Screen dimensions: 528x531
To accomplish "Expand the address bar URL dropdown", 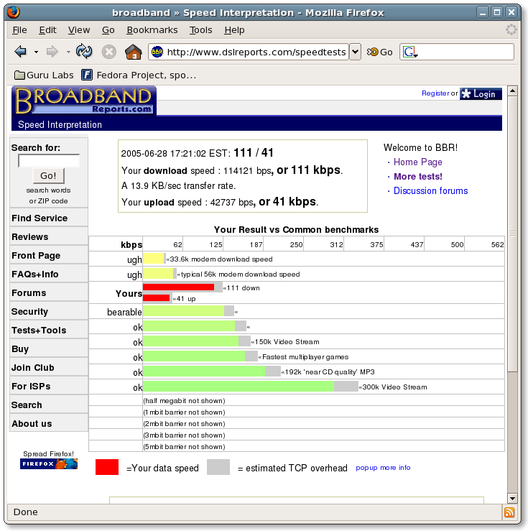I will pyautogui.click(x=355, y=52).
